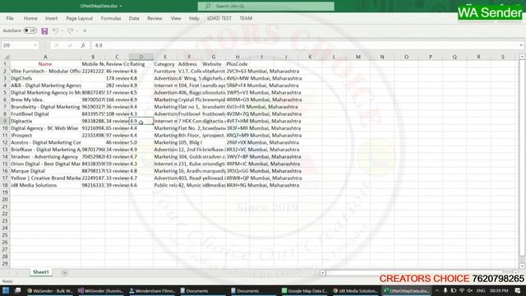Add a new sheet with plus icon
This screenshot has height=296, width=526.
pos(65,273)
